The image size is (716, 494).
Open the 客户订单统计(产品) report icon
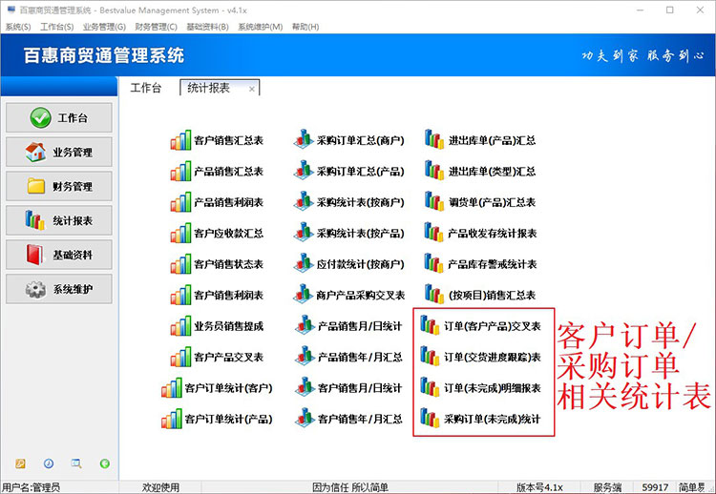pos(172,420)
